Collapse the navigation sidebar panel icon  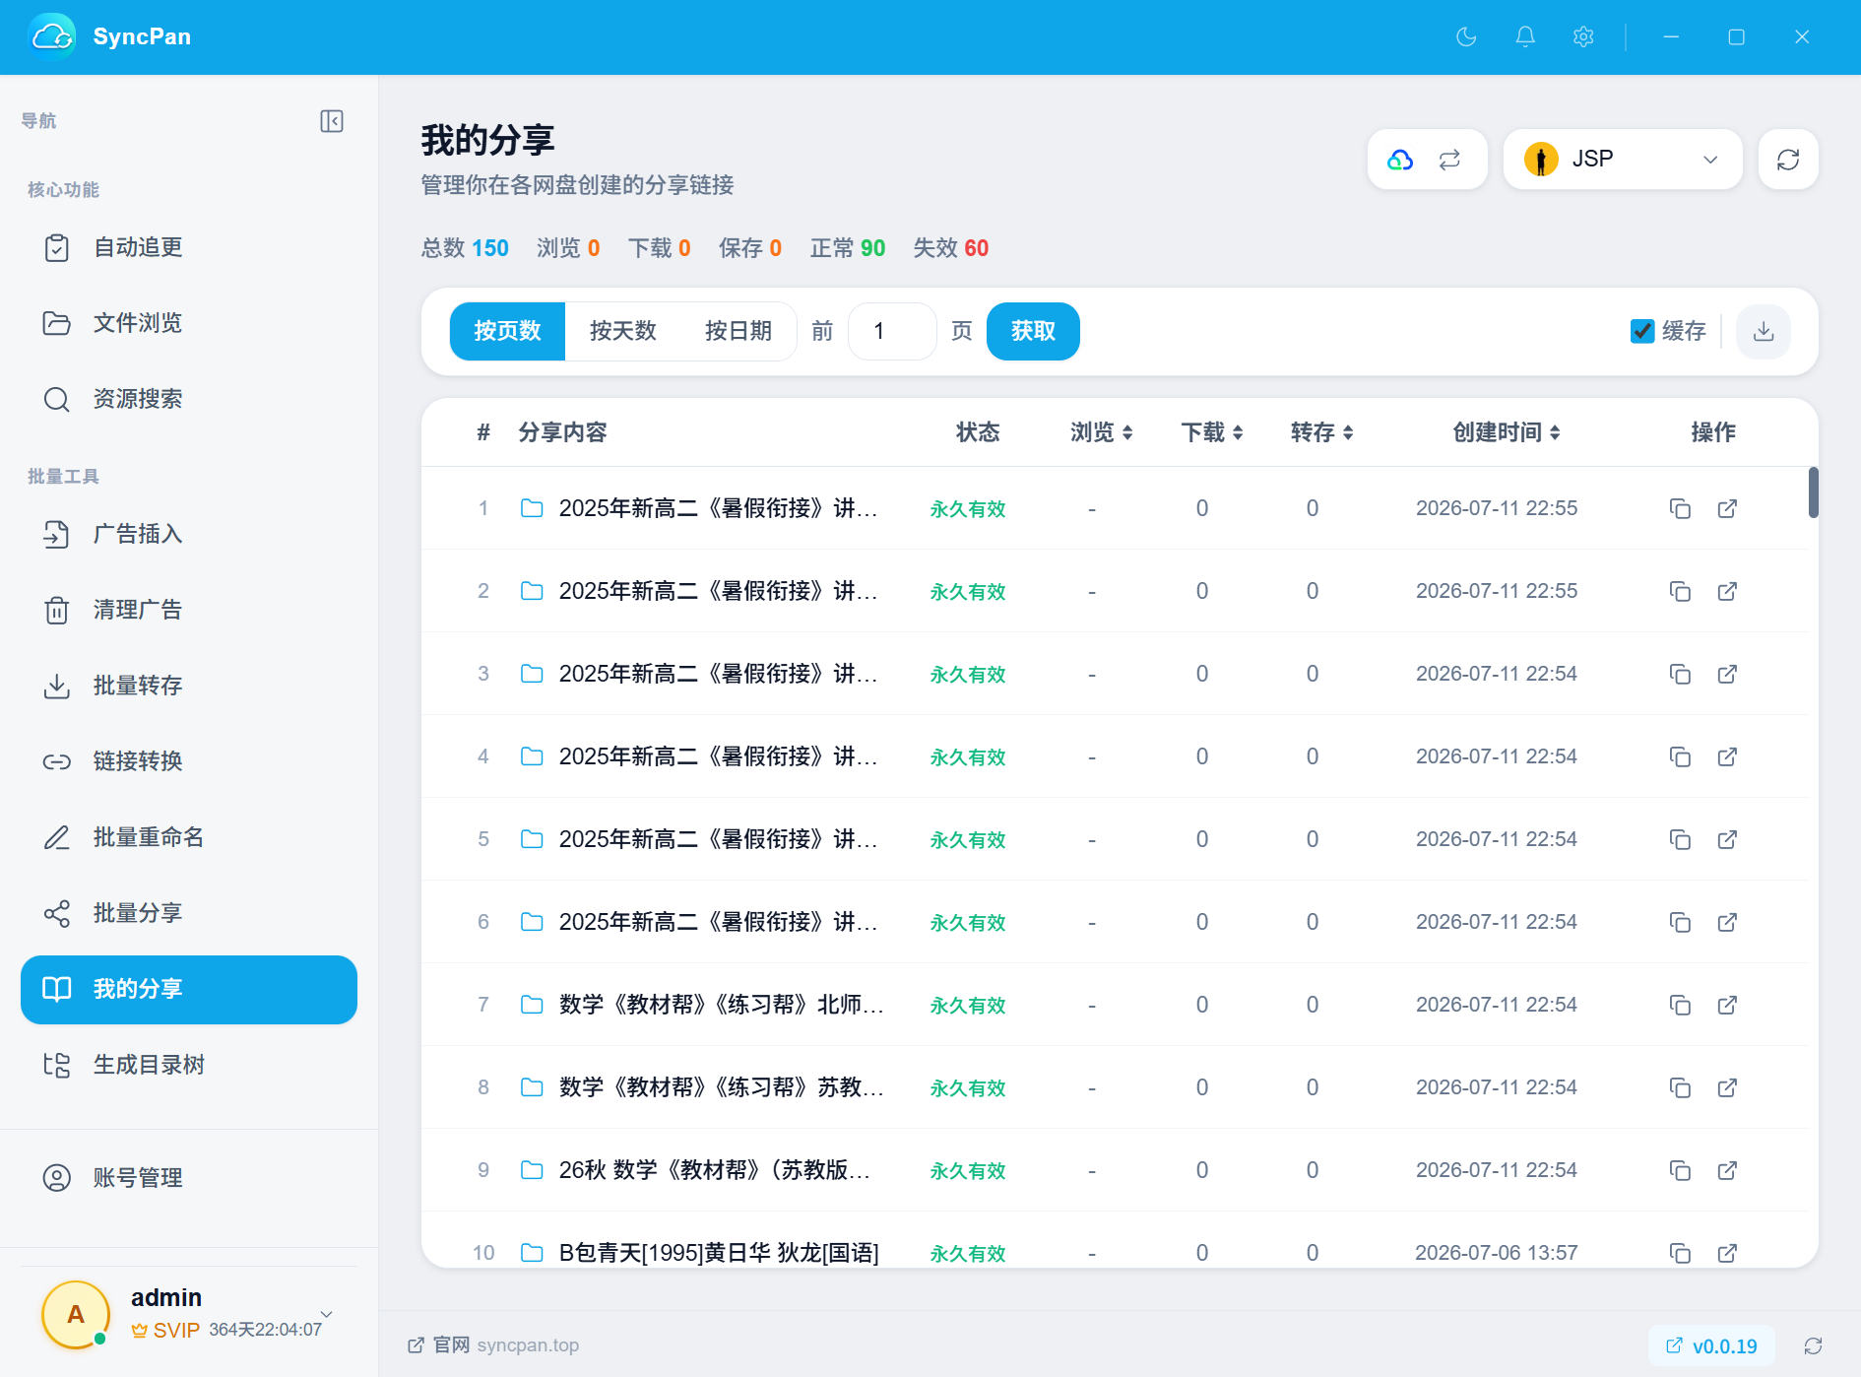click(332, 121)
